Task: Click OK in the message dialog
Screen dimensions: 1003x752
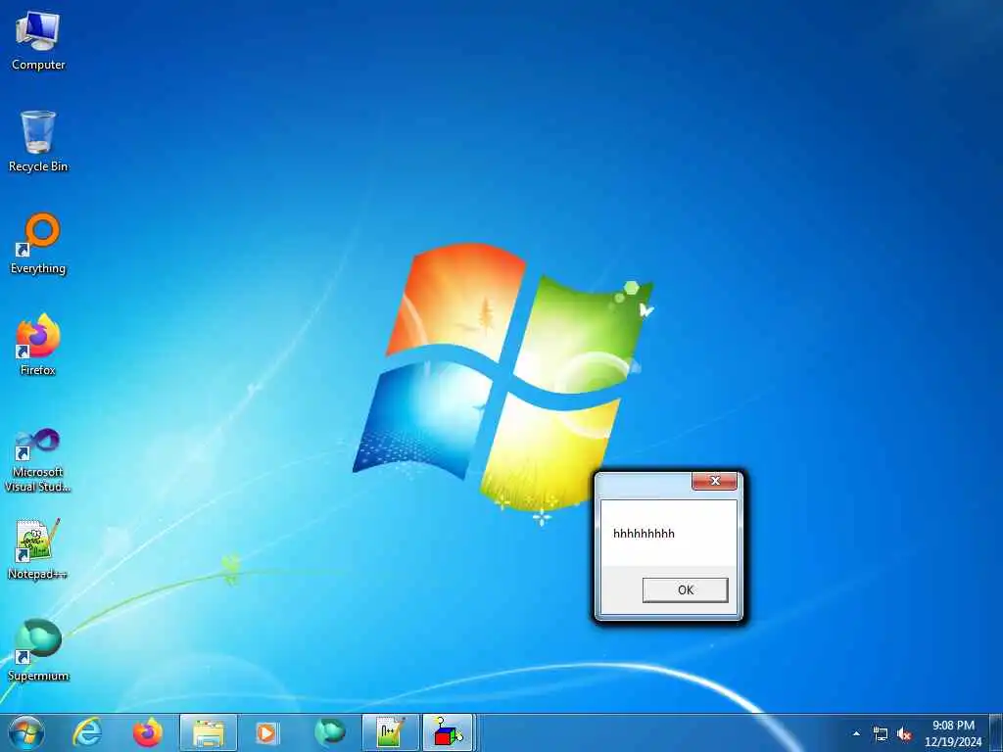Action: click(x=685, y=589)
